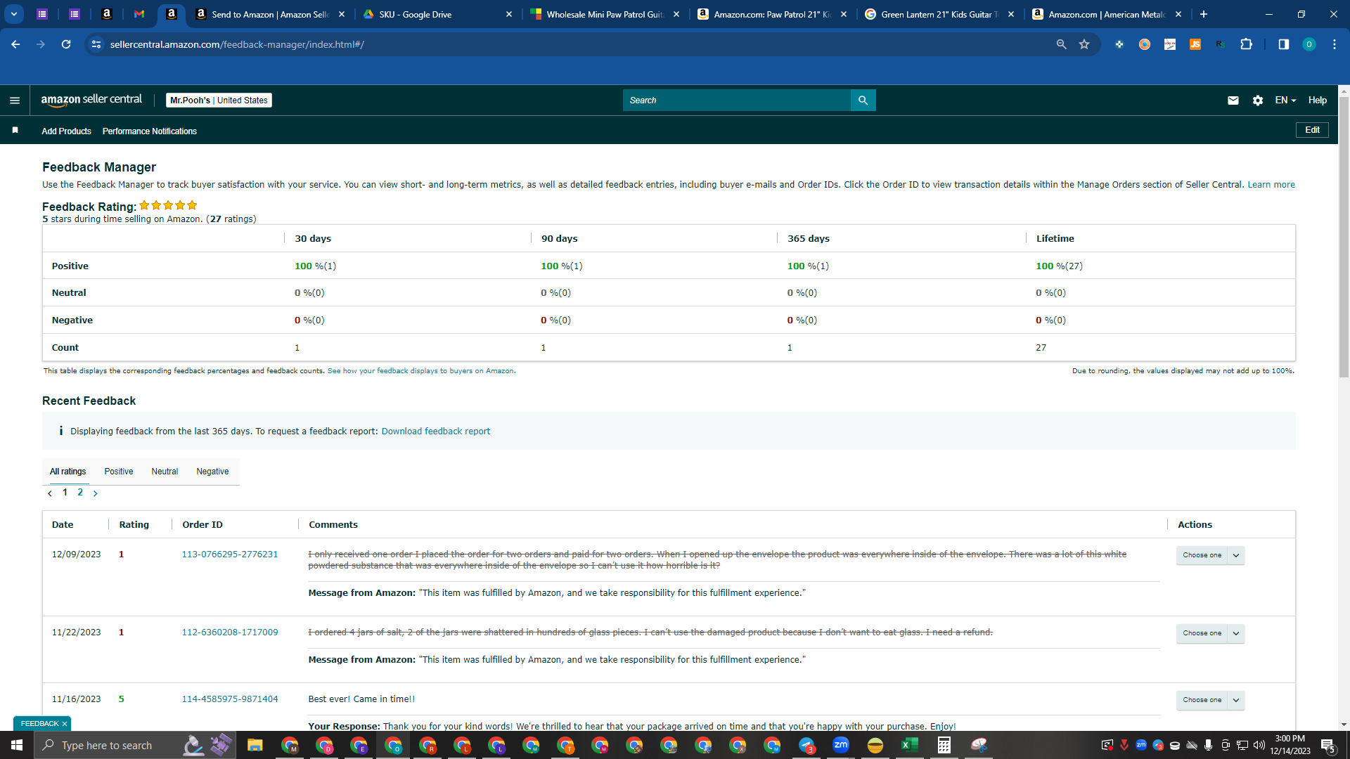
Task: Click the Learn more link
Action: [x=1271, y=185]
